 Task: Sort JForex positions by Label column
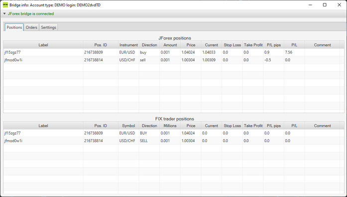(43, 45)
